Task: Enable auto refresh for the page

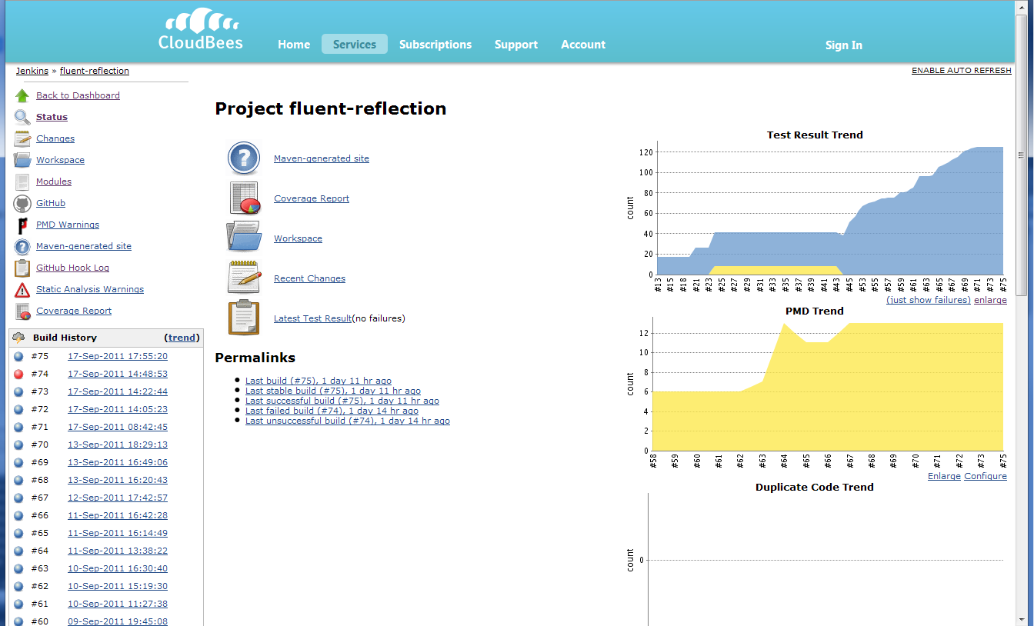Action: (961, 71)
